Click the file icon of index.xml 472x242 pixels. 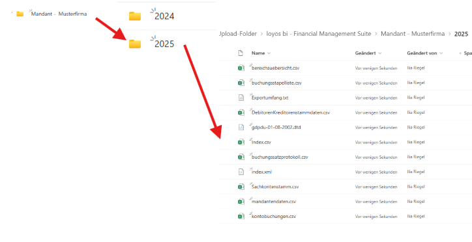(241, 172)
